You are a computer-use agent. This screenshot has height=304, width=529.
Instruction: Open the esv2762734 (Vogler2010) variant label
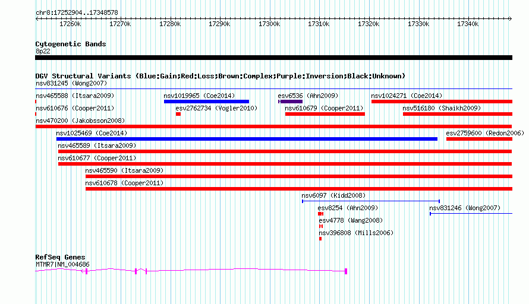pyautogui.click(x=216, y=108)
